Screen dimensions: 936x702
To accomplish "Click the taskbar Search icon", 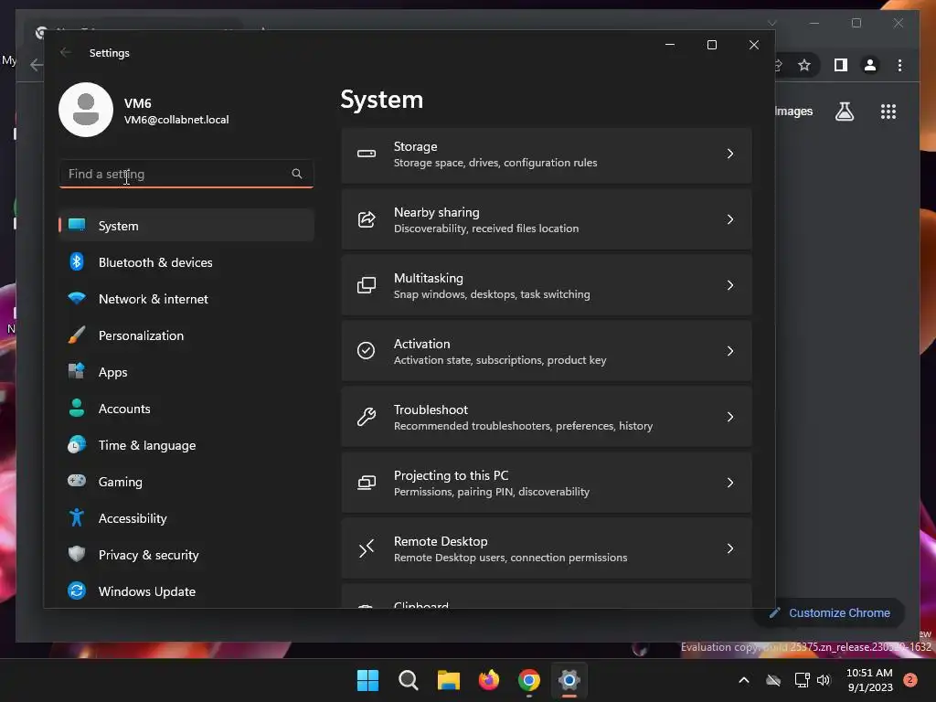I will [x=409, y=680].
